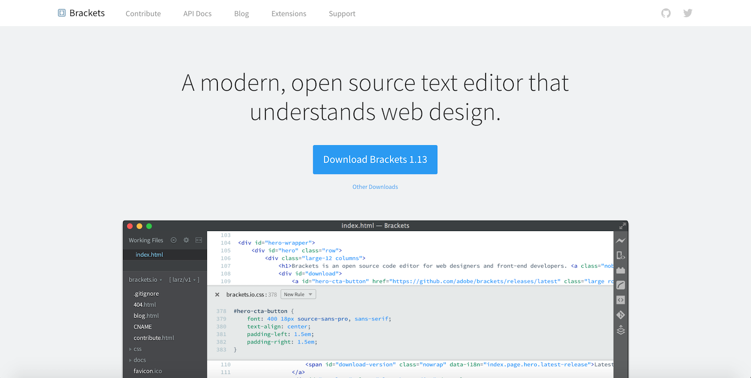The image size is (751, 378).
Task: Click the Git diamond icon in right toolbar
Action: tap(621, 315)
